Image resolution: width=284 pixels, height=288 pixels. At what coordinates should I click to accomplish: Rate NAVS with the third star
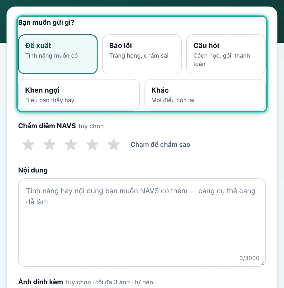pyautogui.click(x=71, y=144)
